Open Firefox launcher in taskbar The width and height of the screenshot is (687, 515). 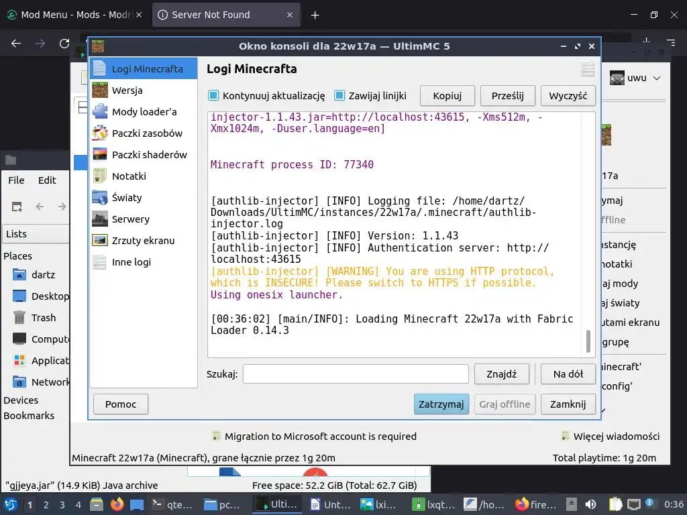click(x=117, y=504)
